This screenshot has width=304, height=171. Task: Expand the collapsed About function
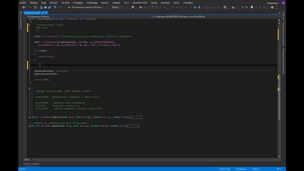[29, 126]
